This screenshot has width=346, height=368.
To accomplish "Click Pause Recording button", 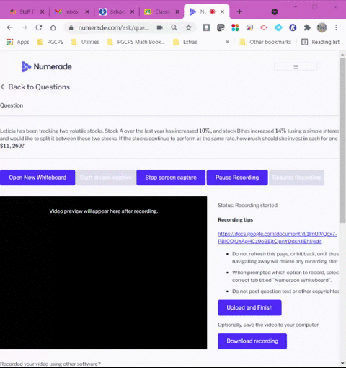I will tap(237, 178).
